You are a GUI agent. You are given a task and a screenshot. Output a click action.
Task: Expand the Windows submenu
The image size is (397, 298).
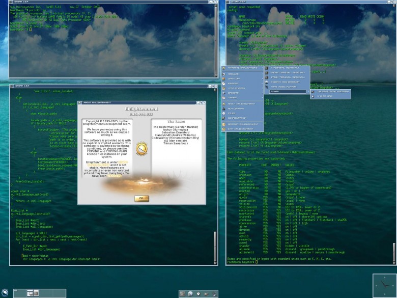(243, 84)
